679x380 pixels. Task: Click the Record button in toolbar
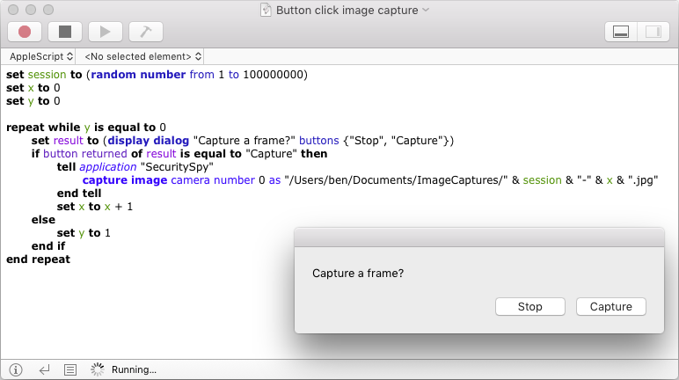click(25, 32)
